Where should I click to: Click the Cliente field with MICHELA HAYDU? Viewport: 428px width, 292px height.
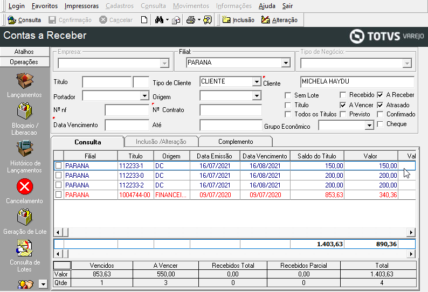click(357, 82)
